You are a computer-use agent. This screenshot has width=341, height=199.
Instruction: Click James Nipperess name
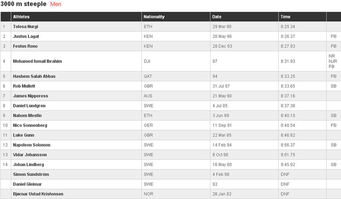[30, 96]
